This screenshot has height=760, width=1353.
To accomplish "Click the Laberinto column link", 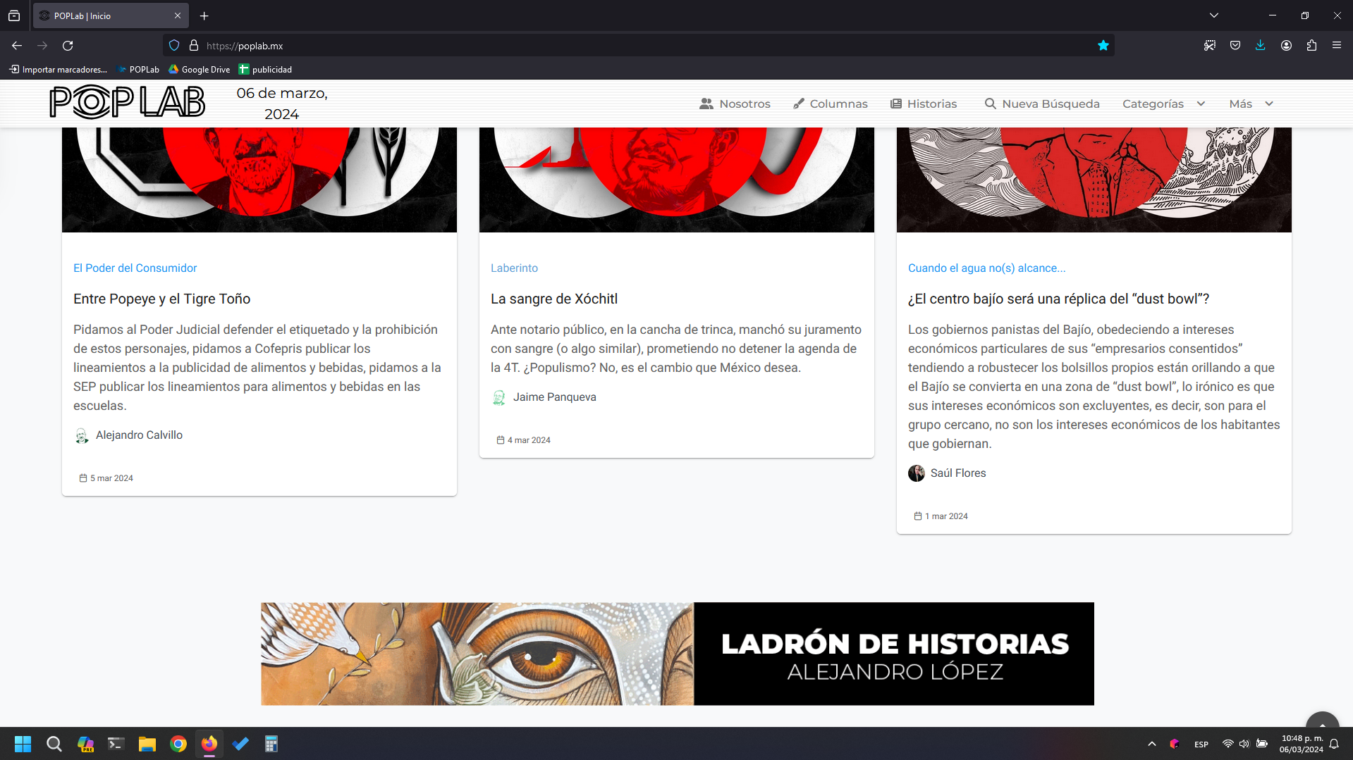I will point(514,268).
